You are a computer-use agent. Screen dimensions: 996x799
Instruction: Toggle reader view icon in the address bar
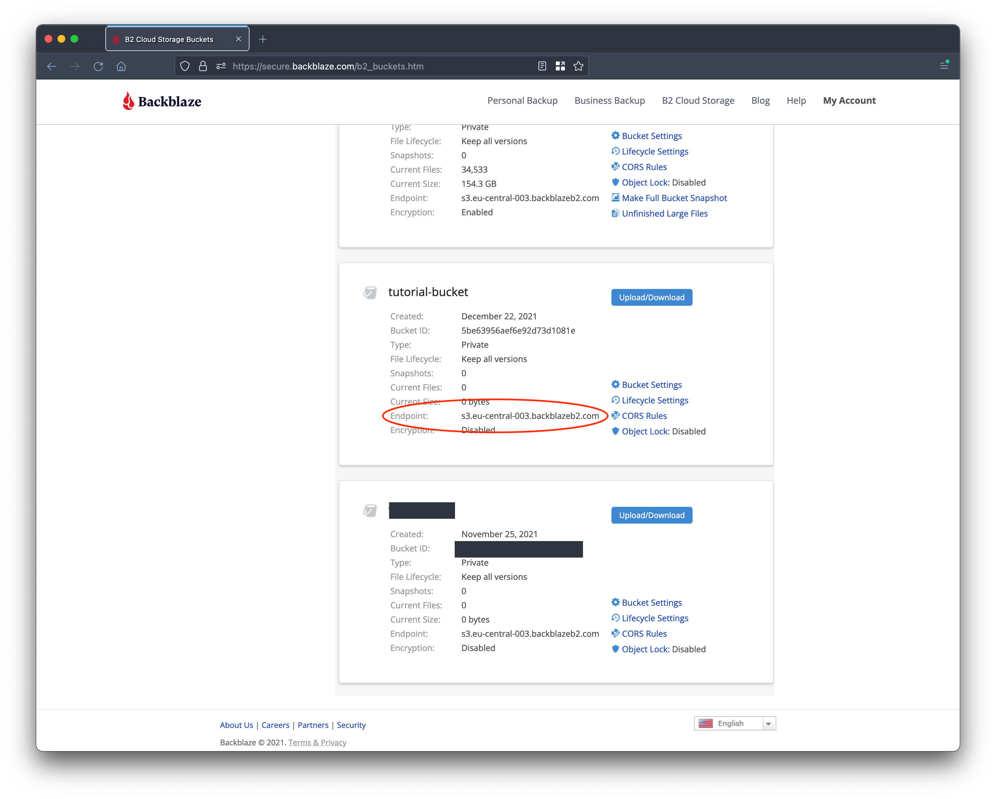pyautogui.click(x=542, y=66)
